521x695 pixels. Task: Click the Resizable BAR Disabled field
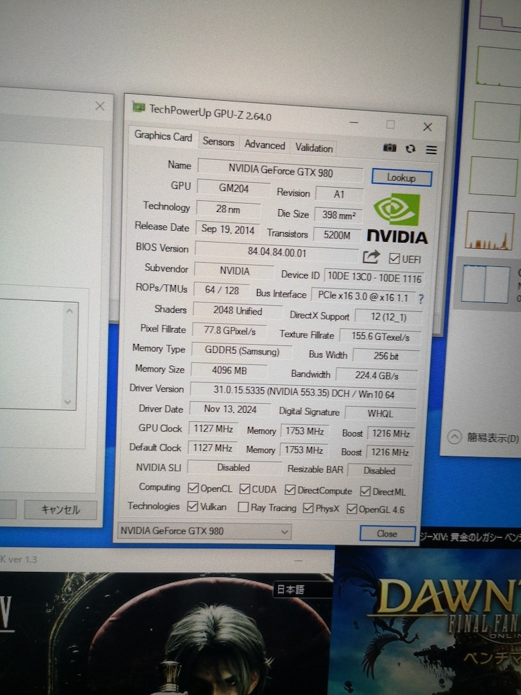[x=380, y=471]
